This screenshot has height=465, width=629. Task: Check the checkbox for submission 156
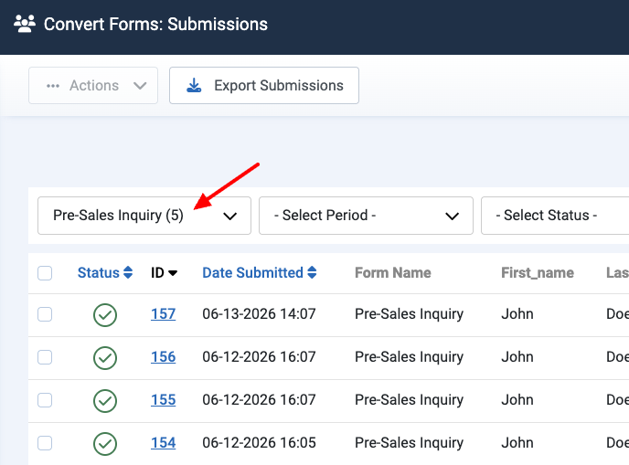click(x=45, y=357)
